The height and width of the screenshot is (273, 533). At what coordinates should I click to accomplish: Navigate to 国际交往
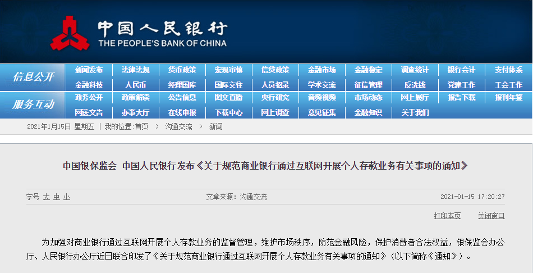click(228, 85)
